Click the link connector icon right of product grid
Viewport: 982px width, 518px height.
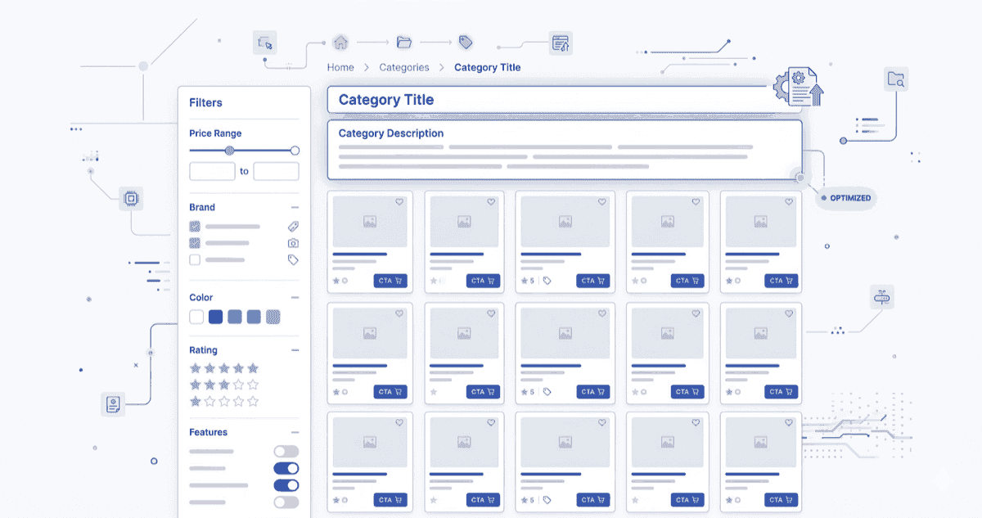883,297
